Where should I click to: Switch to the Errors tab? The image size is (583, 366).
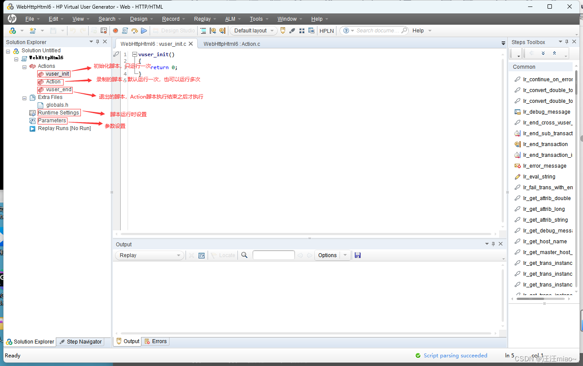[x=156, y=341]
